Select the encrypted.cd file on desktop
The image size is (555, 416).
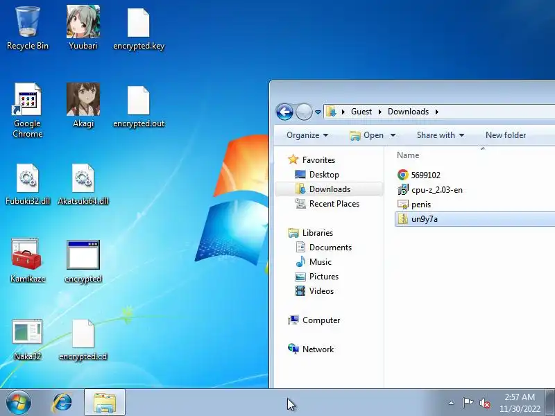click(x=83, y=340)
